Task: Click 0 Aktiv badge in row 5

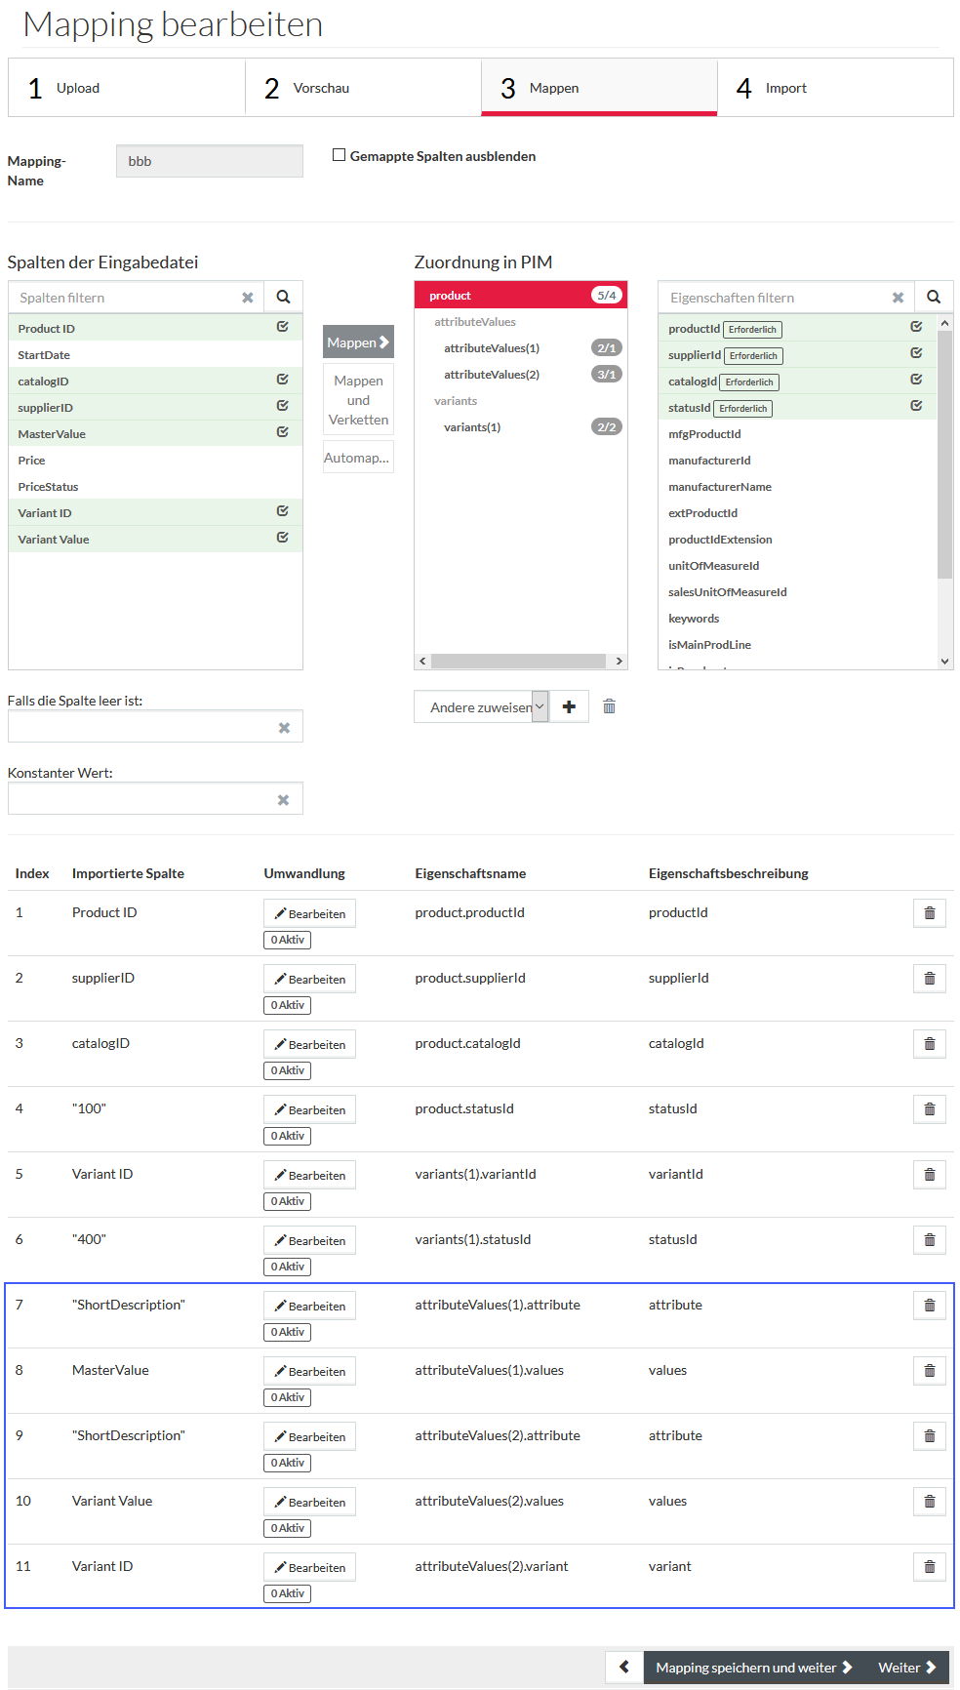Action: (x=287, y=1201)
